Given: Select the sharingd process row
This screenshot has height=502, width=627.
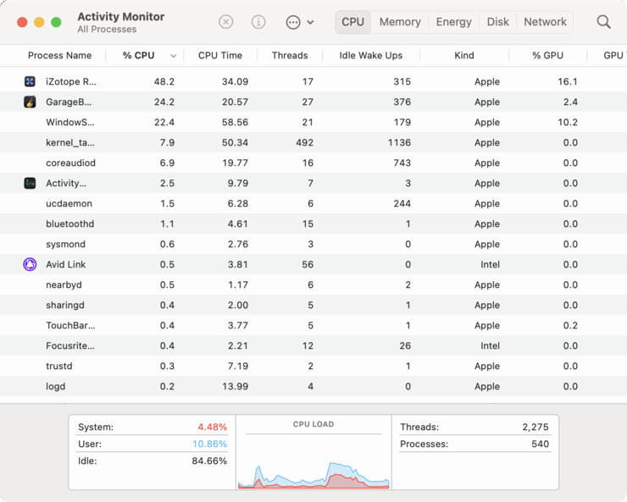Looking at the screenshot, I should [x=313, y=305].
